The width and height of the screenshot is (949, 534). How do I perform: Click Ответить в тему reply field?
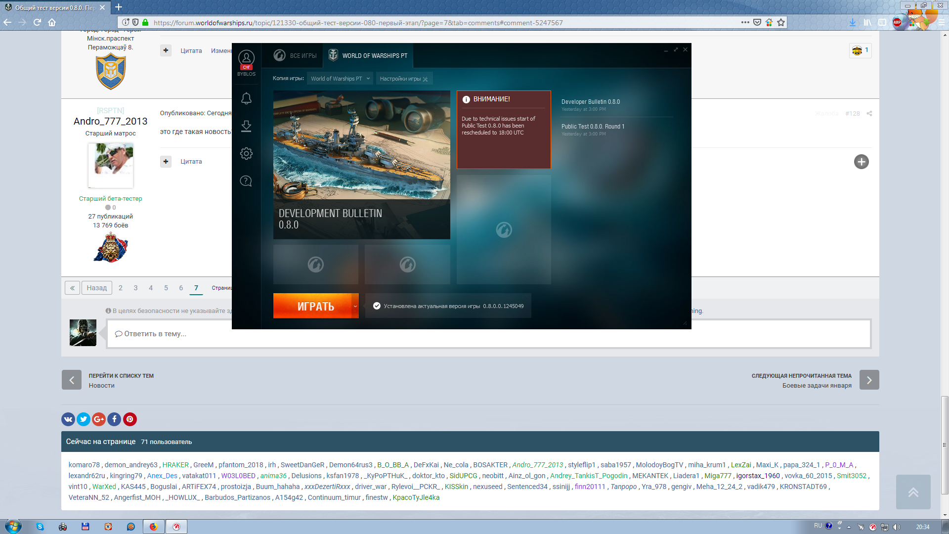488,334
